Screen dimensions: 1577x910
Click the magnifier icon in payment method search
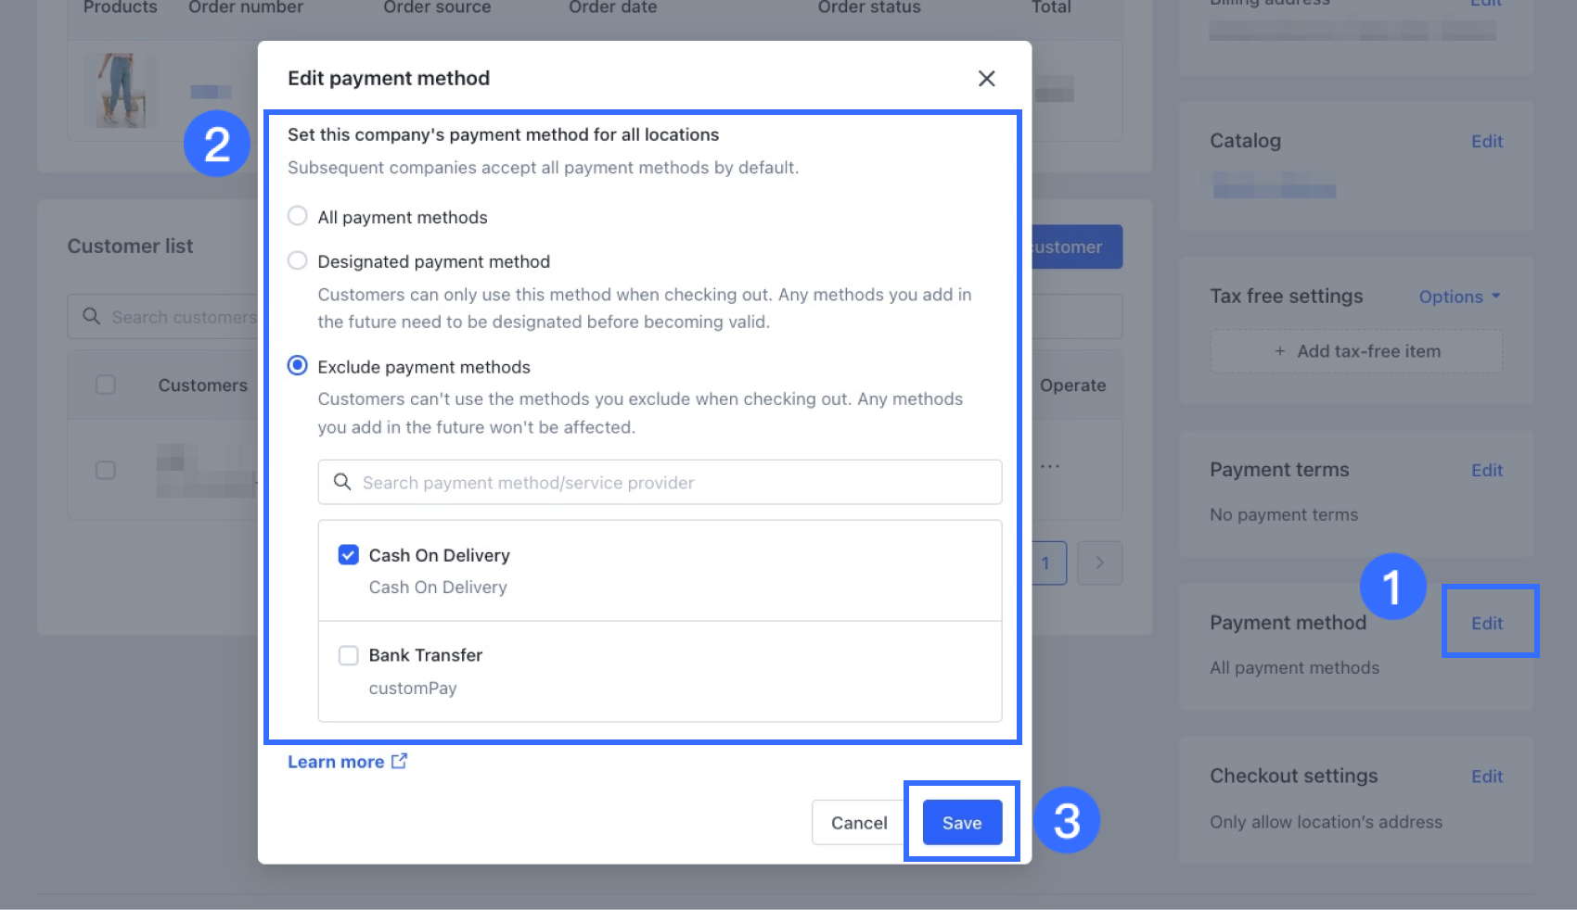click(342, 482)
